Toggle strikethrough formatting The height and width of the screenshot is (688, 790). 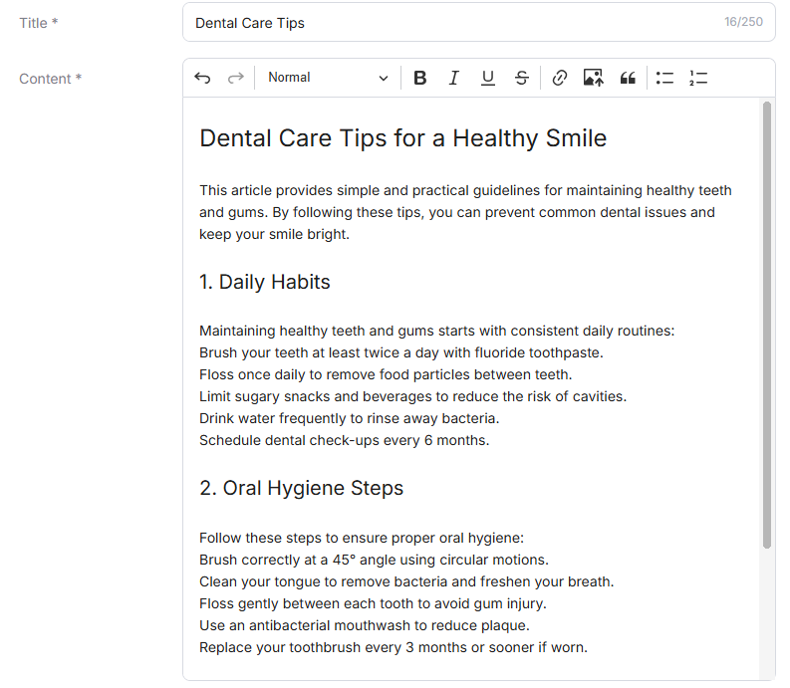coord(521,78)
